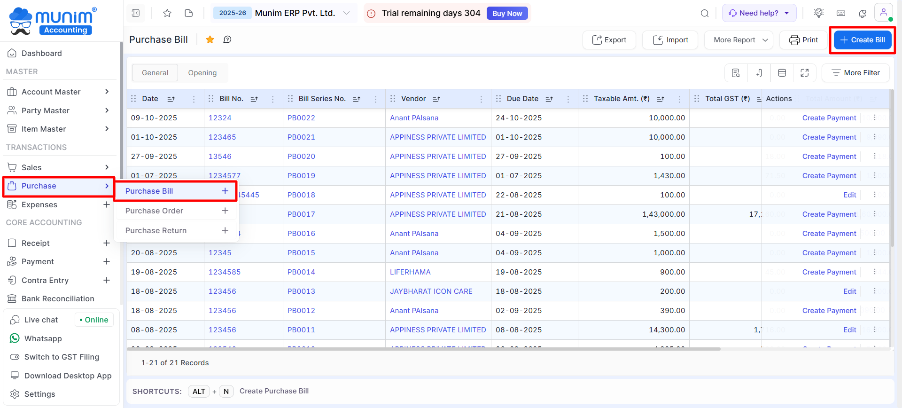Viewport: 902px width, 408px height.
Task: Click the help chat icon beside Purchase Bill title
Action: coord(227,39)
